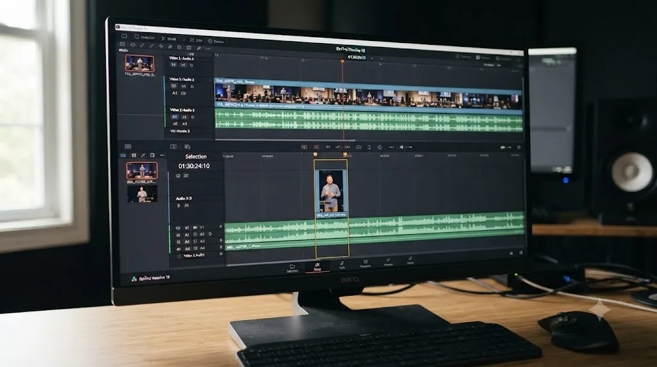Open the three-dots menu above lower media thumbnails
Viewport: 657px width, 367px height.
[x=162, y=155]
